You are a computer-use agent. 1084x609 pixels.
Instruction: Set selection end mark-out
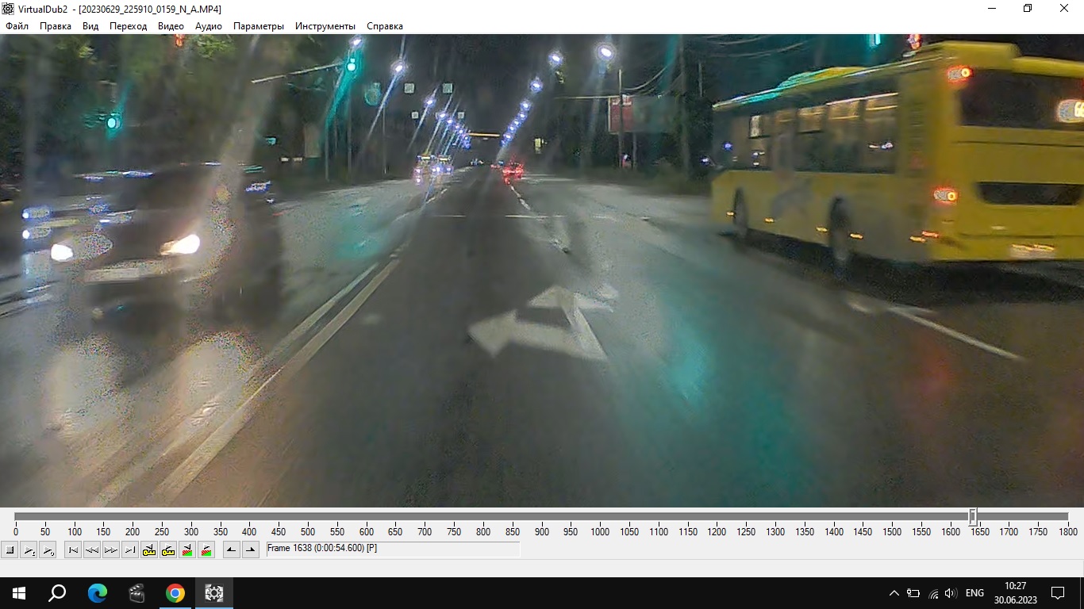click(x=251, y=550)
